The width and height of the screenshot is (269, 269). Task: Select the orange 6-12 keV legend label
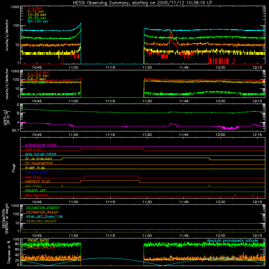pos(36,11)
